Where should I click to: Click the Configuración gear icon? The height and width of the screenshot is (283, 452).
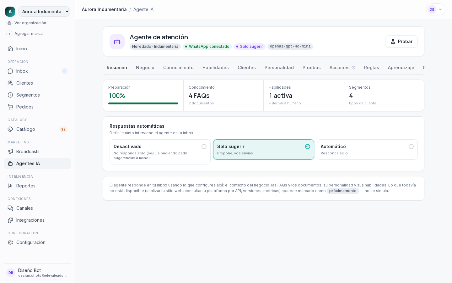click(10, 242)
